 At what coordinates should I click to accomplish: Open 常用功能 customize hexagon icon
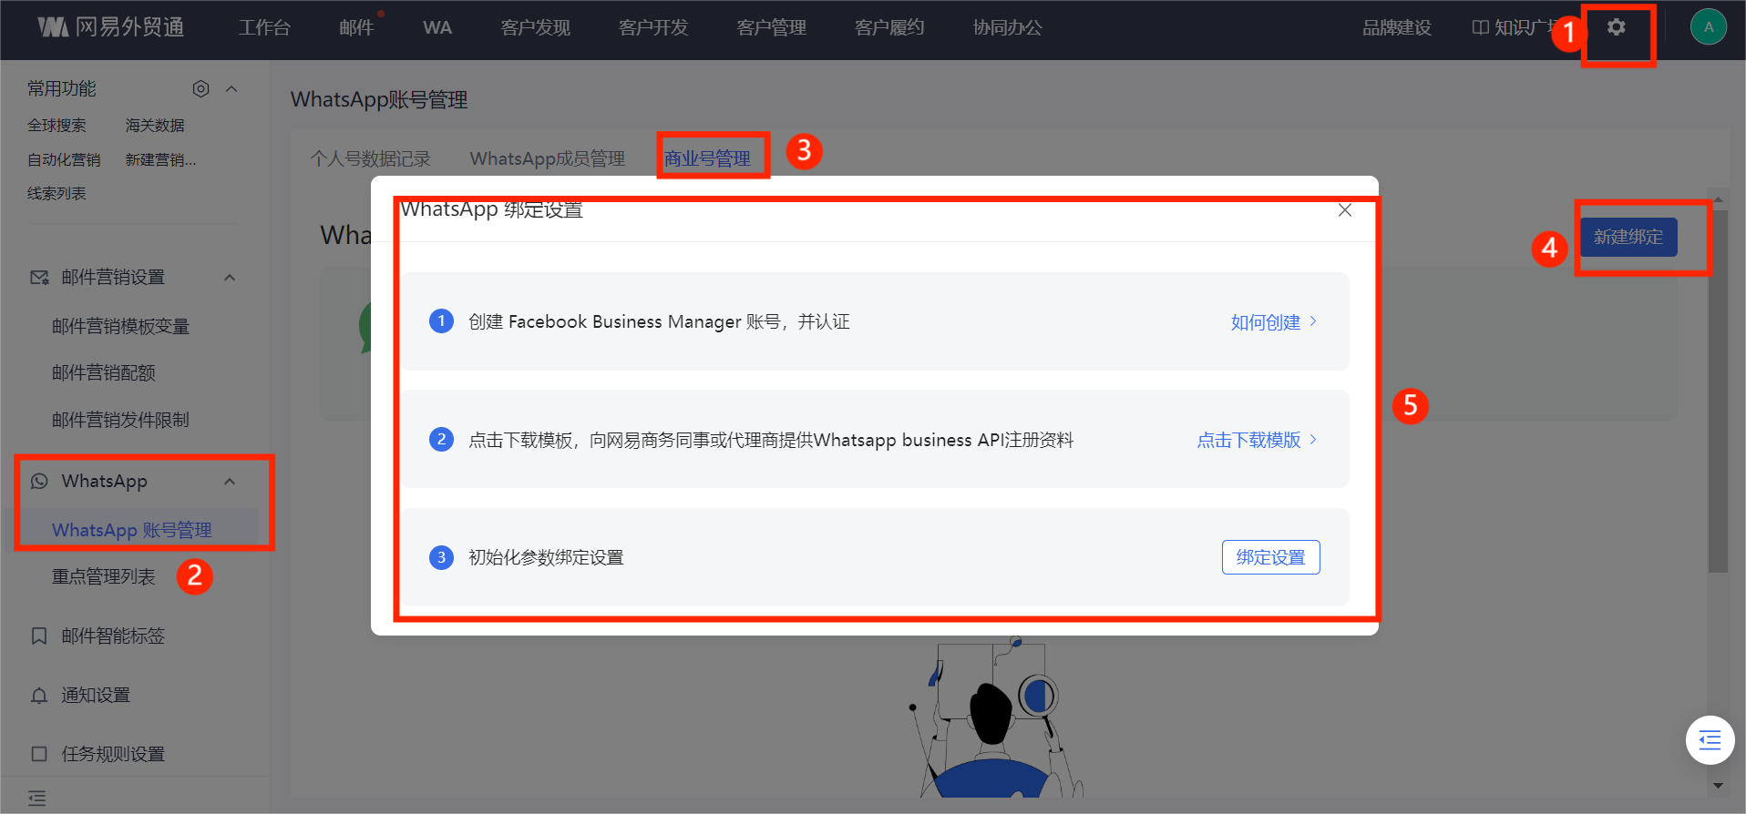[201, 88]
